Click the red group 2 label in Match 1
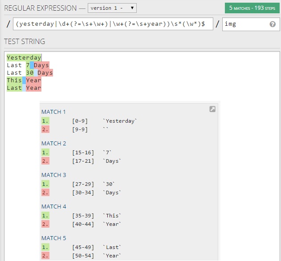Image resolution: width=281 pixels, height=261 pixels. [x=45, y=129]
